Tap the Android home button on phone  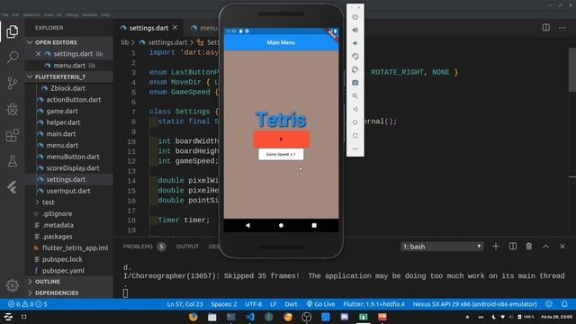(x=281, y=225)
